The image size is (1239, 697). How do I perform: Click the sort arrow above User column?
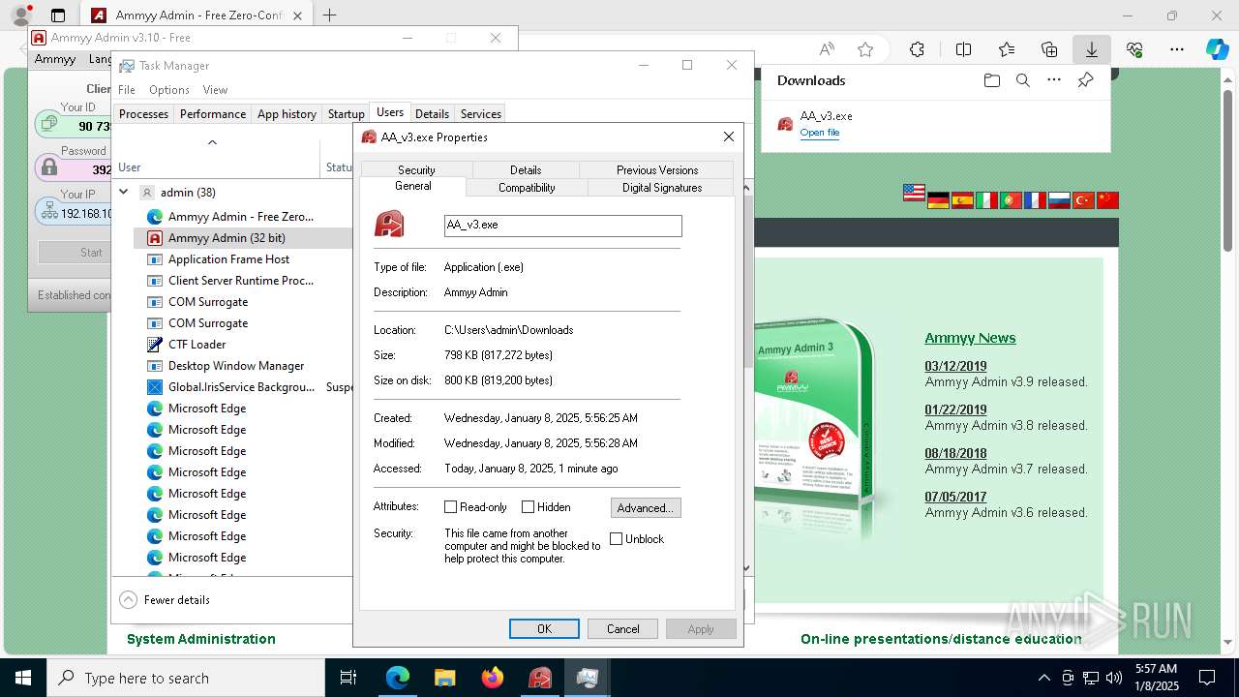(212, 142)
